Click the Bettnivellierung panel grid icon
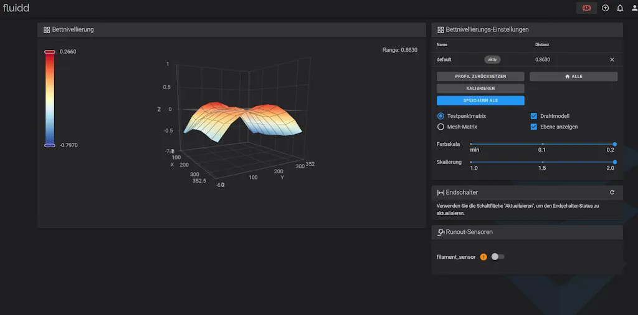Screen dimensions: 638x315 click(x=47, y=29)
